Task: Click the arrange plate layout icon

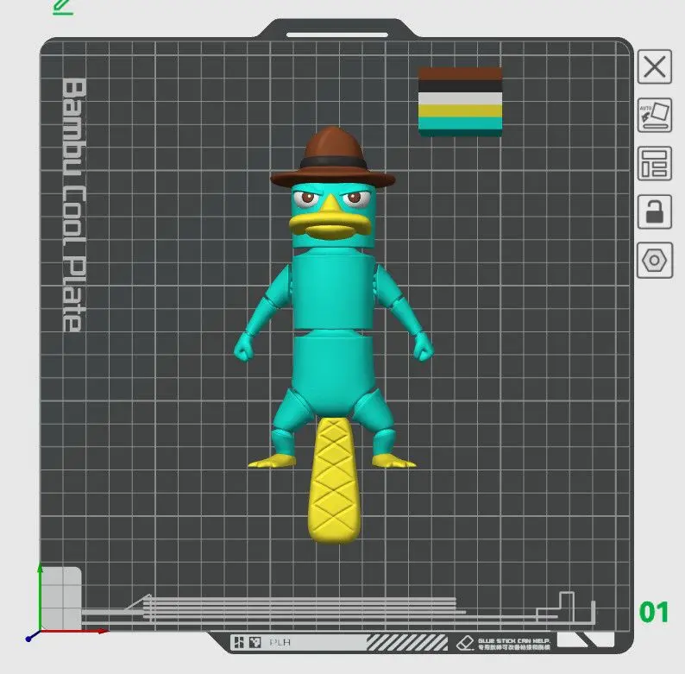Action: [x=655, y=163]
